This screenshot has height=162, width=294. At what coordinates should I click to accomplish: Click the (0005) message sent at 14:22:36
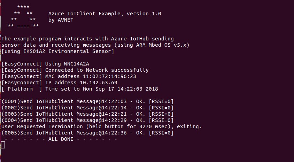pos(87,133)
